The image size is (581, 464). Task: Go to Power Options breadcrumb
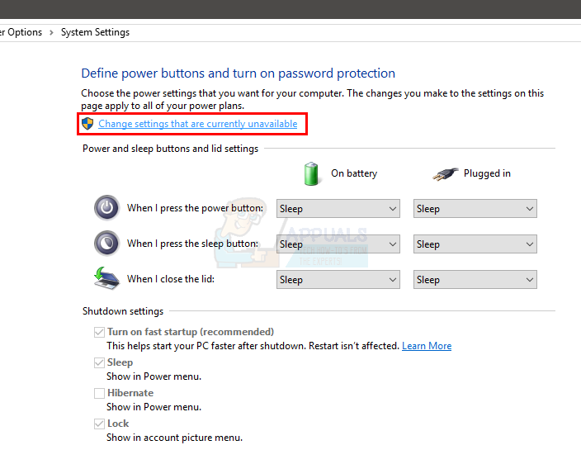(x=21, y=32)
